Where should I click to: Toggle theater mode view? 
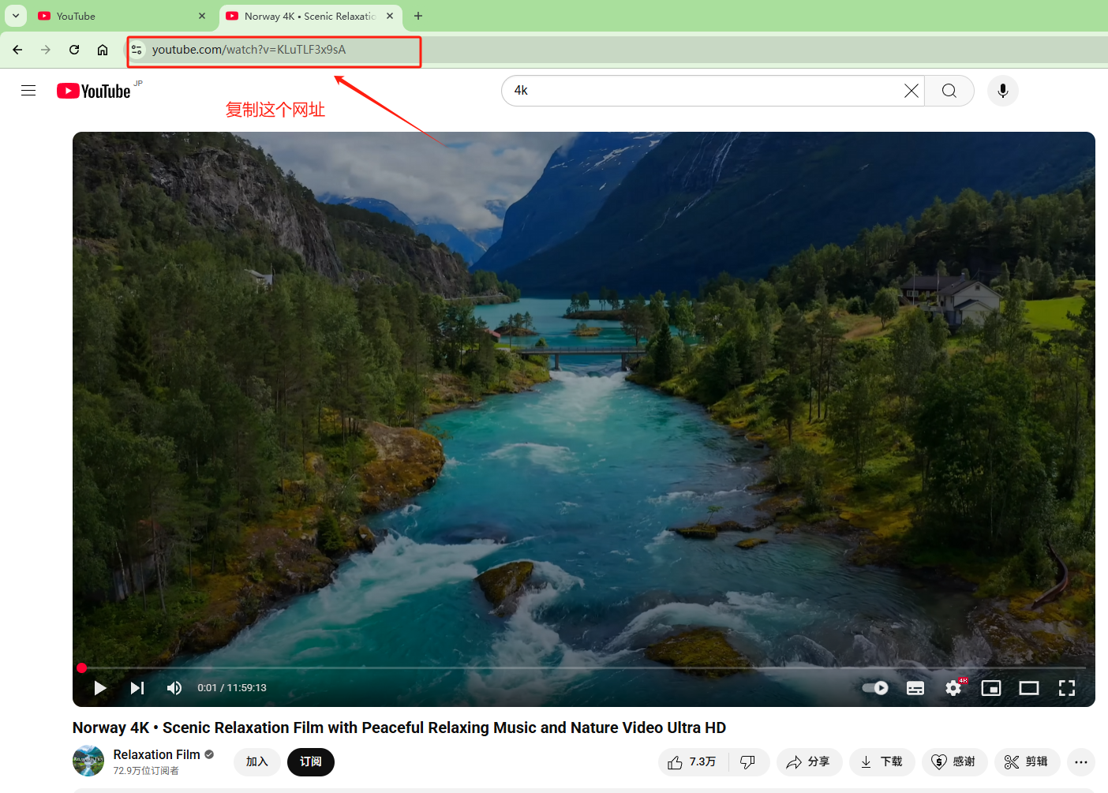(x=1029, y=688)
